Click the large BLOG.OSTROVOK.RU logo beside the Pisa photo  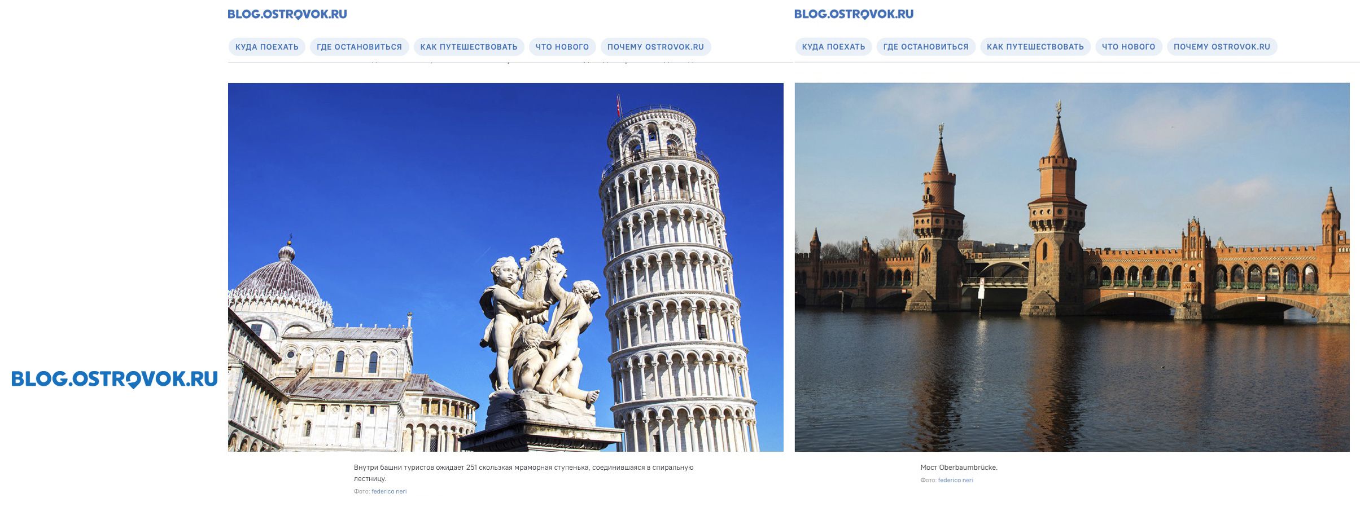[x=115, y=379]
